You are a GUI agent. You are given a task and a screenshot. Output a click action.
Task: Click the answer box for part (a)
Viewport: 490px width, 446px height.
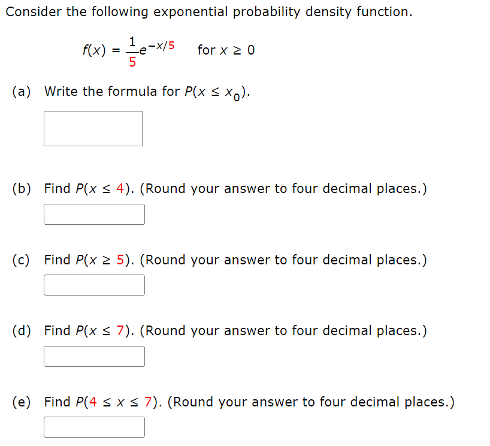(x=93, y=128)
